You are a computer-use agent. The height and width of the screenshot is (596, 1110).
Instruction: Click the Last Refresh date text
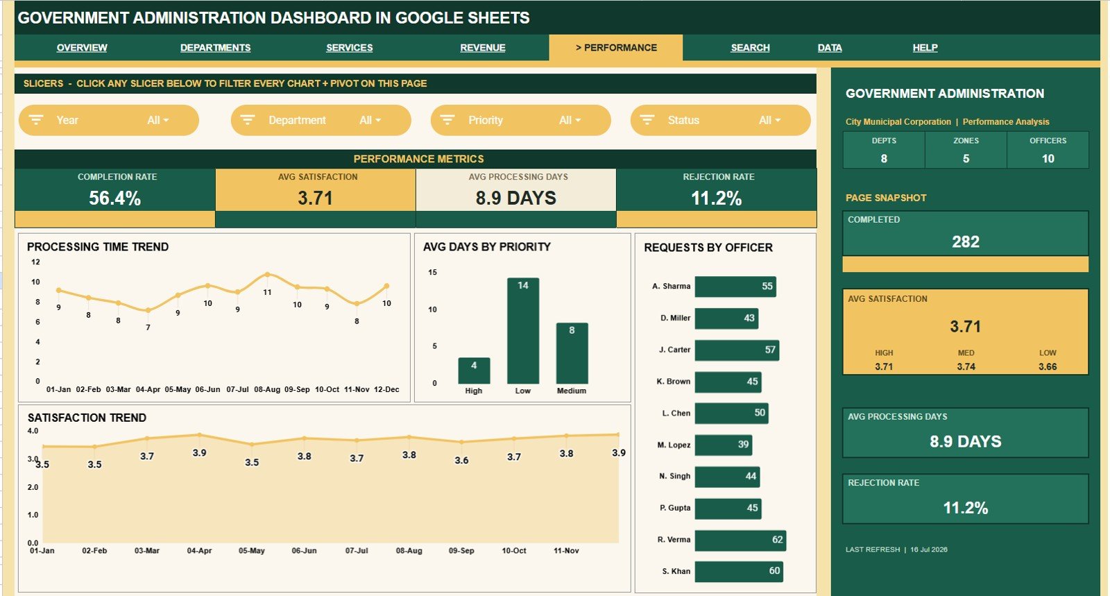896,550
